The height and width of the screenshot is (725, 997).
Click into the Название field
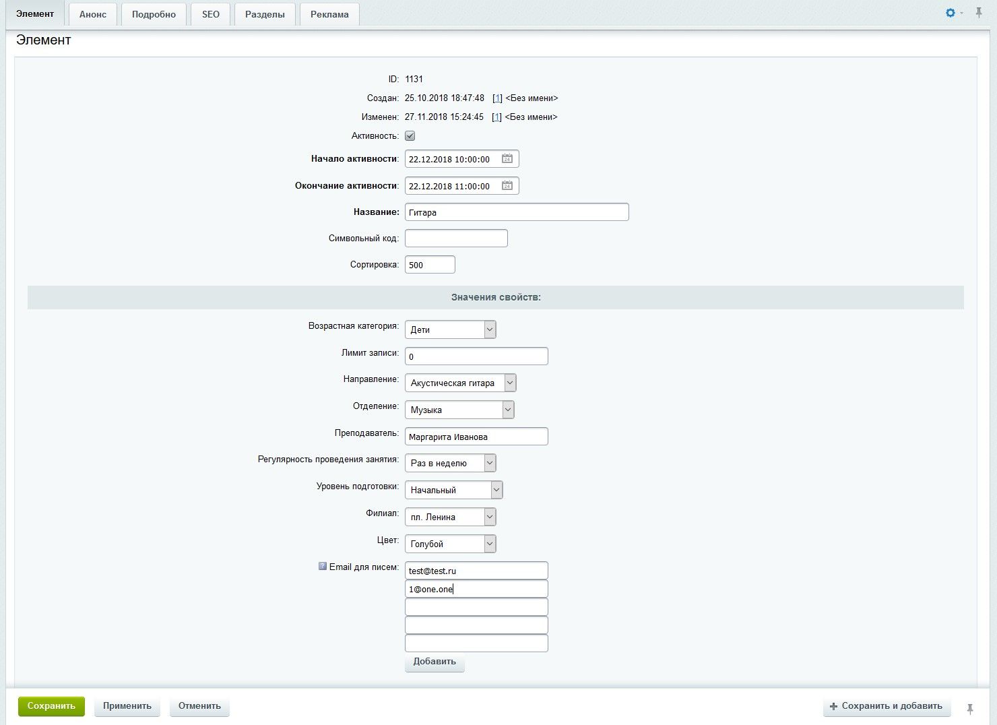tap(517, 212)
